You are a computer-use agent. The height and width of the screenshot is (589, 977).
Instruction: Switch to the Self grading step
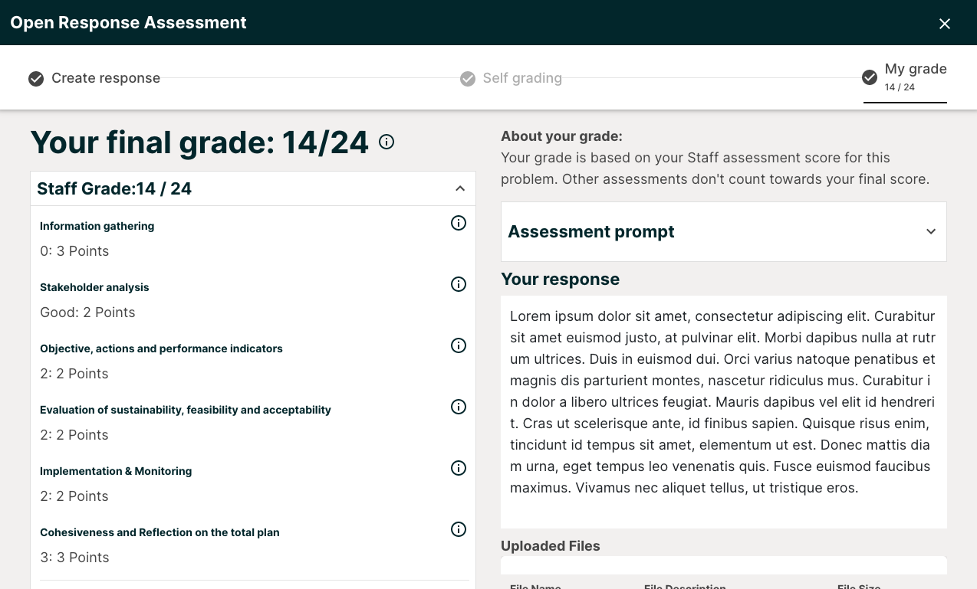(x=523, y=78)
